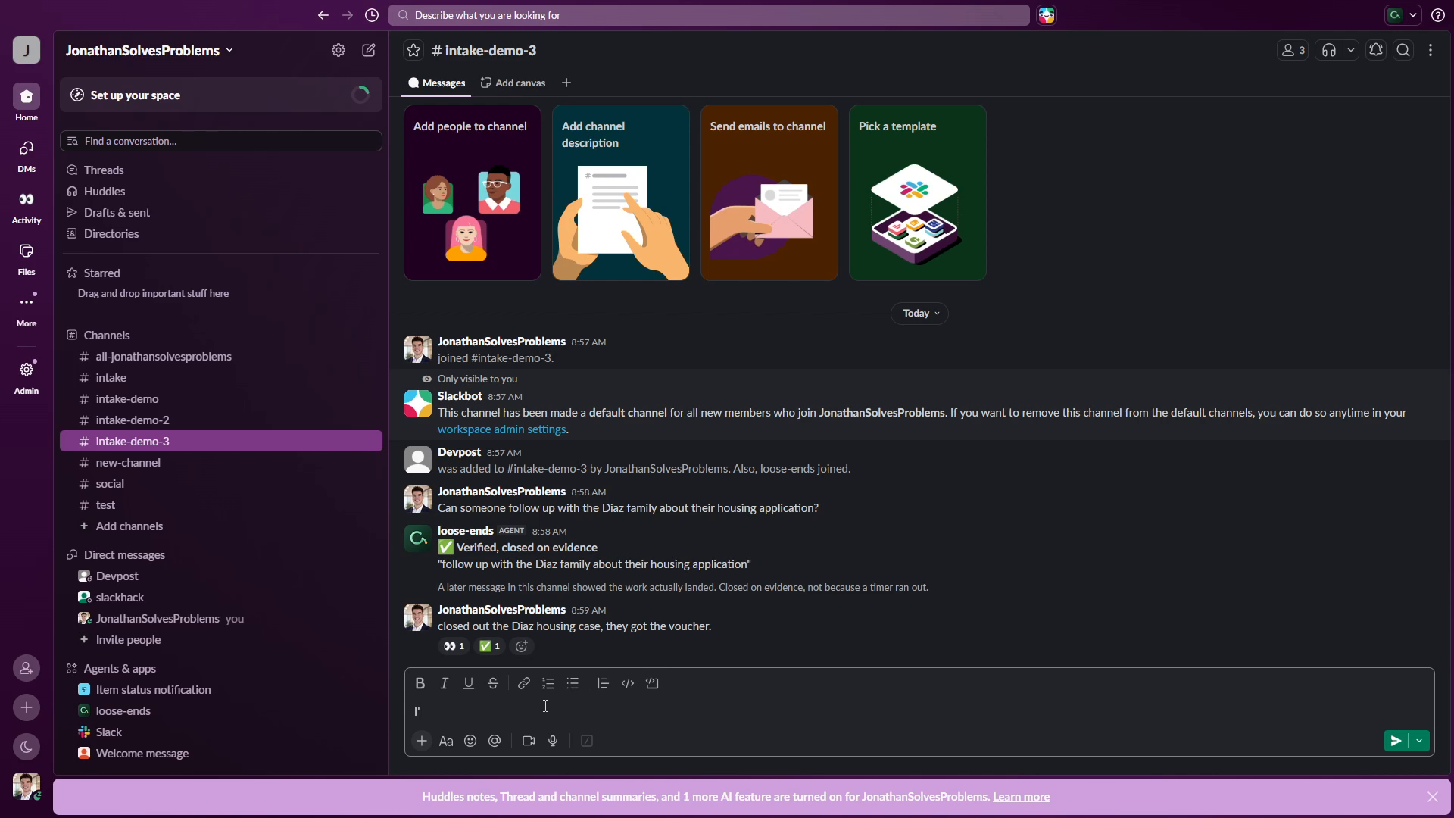Insert a code block in composer

coord(652,683)
